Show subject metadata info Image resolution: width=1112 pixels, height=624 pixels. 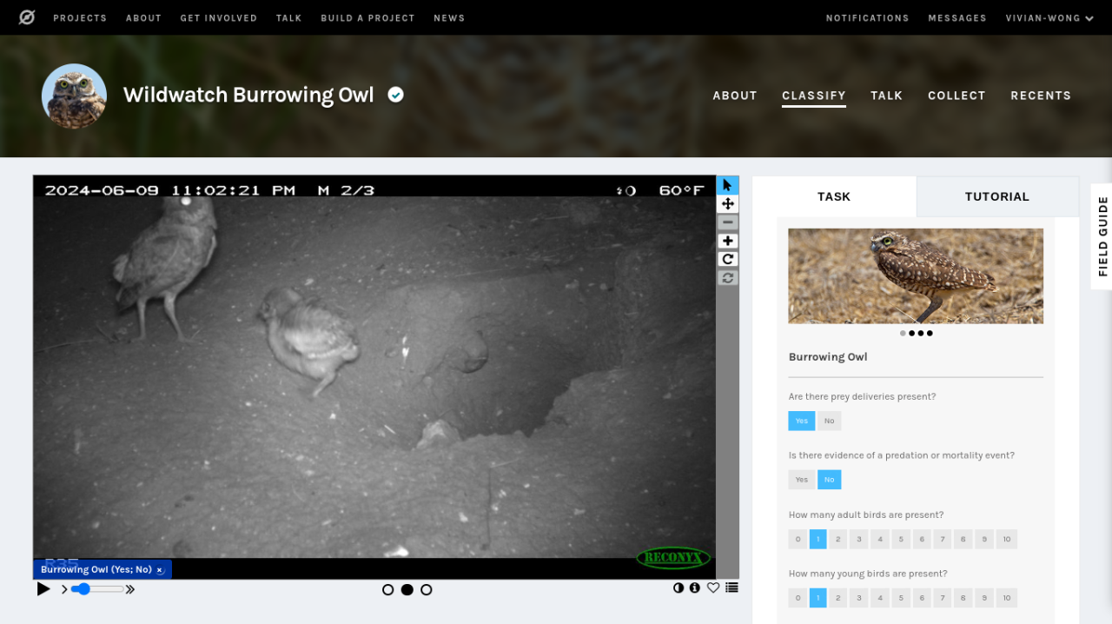pos(695,587)
